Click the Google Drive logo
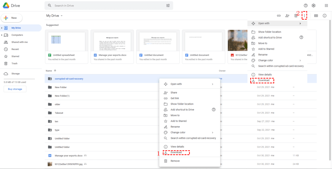Image resolution: width=332 pixels, height=169 pixels. click(x=6, y=5)
